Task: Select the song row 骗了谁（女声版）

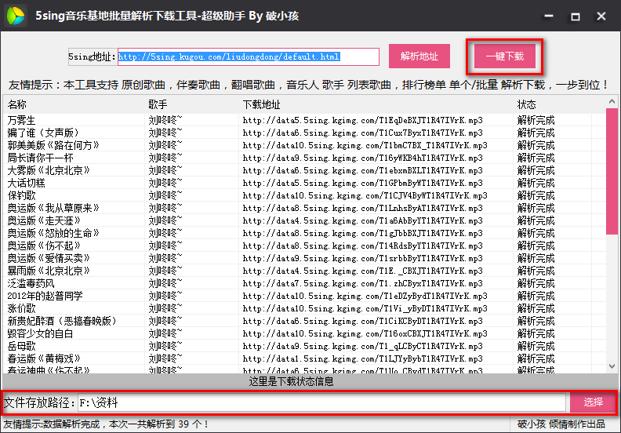Action: (304, 133)
